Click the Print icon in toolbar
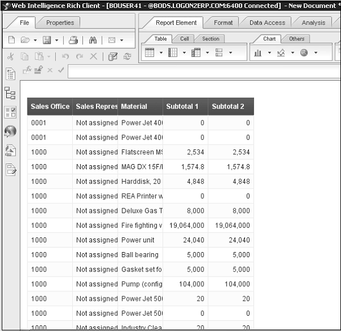The image size is (341, 331). (73, 40)
